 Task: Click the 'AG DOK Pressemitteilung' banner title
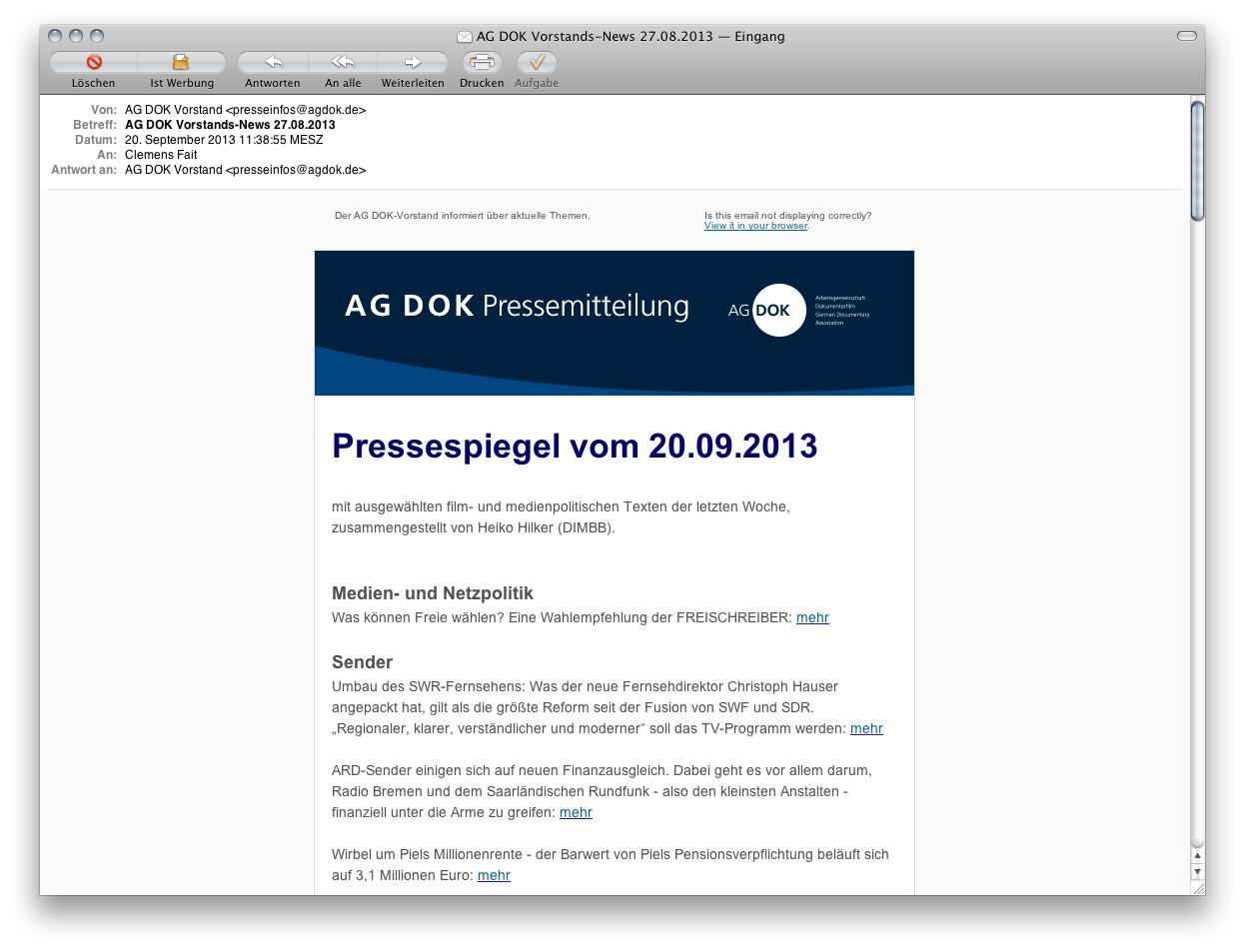[x=517, y=306]
